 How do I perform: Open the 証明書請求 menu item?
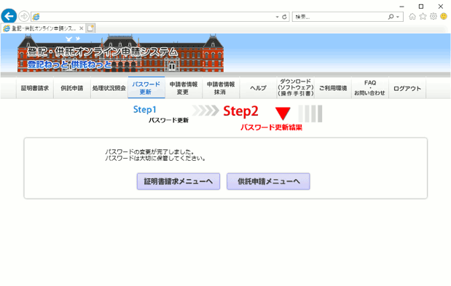click(35, 88)
